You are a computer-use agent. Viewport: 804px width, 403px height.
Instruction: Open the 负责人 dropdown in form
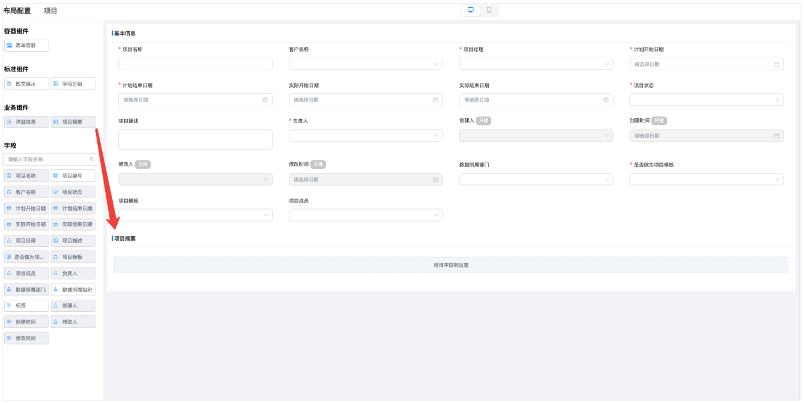tap(366, 136)
